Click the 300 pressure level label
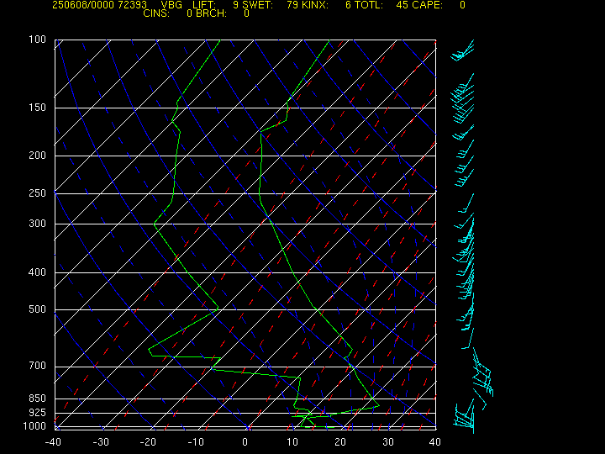Screen dimensions: 605x454 click(x=38, y=224)
